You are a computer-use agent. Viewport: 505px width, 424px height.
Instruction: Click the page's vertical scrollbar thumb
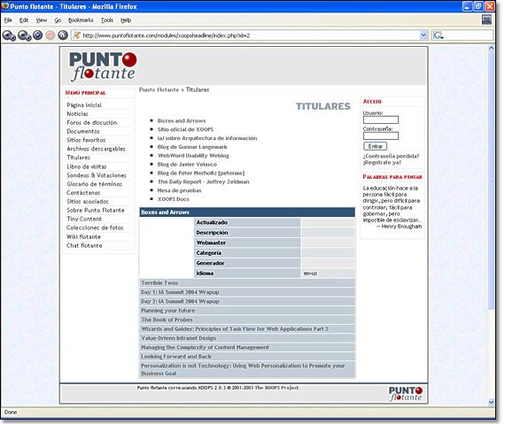(491, 181)
